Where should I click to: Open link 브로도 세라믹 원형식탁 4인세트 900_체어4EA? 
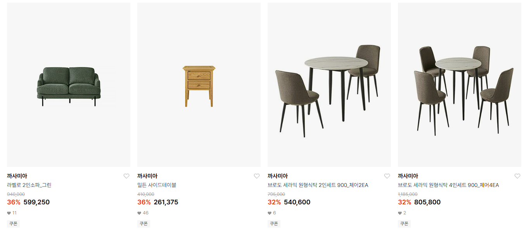[x=448, y=185]
